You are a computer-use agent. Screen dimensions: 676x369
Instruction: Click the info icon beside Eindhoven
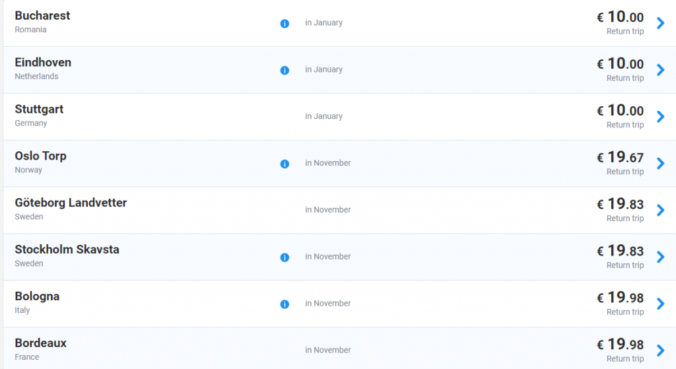pyautogui.click(x=285, y=70)
